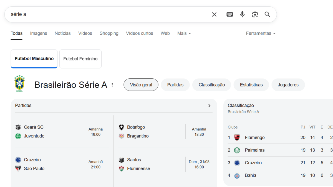Click the Flamengo club crest in standings
The width and height of the screenshot is (333, 187).
237,138
